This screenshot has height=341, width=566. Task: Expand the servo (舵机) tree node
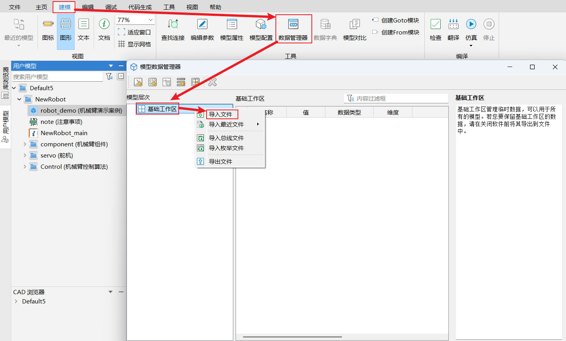[25, 156]
